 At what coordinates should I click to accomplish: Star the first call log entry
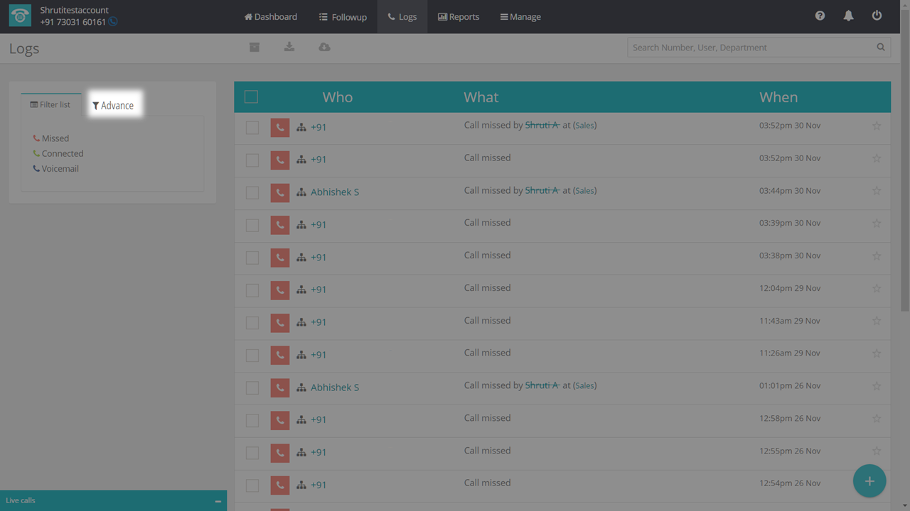(876, 126)
